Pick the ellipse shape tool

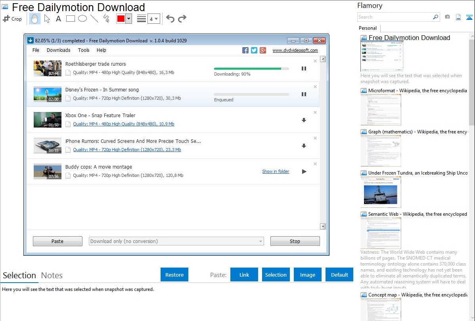pos(82,19)
